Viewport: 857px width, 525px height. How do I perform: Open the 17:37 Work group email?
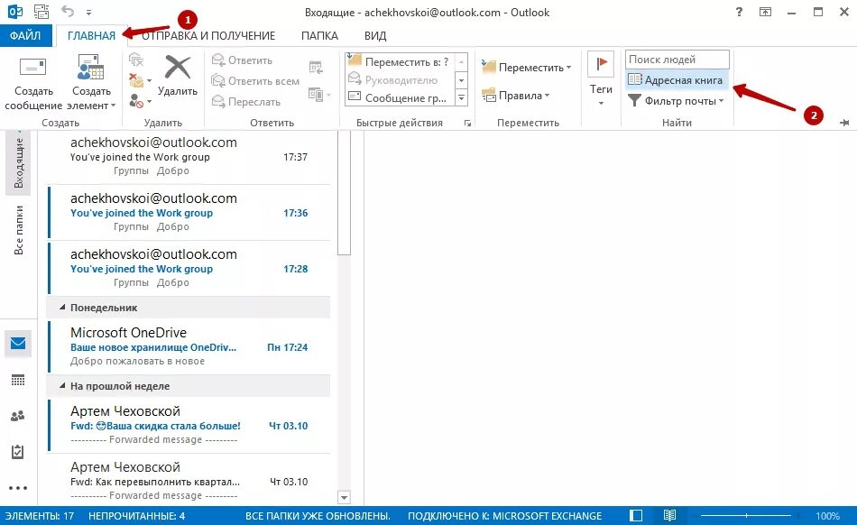click(189, 156)
